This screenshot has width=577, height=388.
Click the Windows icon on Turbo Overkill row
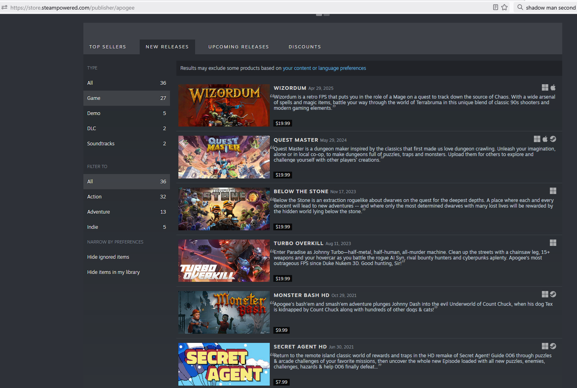click(553, 243)
